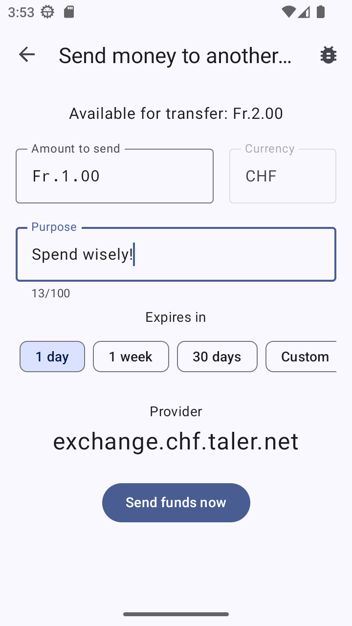Tap the Wi-Fi signal icon
Image resolution: width=352 pixels, height=626 pixels.
click(x=288, y=12)
